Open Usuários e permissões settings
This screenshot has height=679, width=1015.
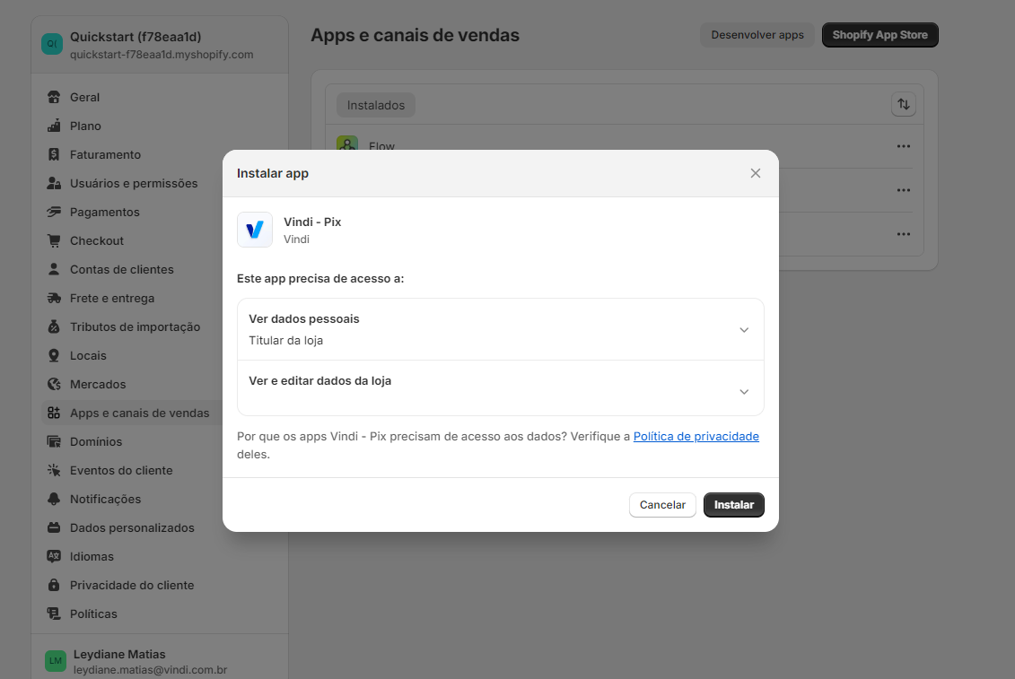pyautogui.click(x=134, y=183)
